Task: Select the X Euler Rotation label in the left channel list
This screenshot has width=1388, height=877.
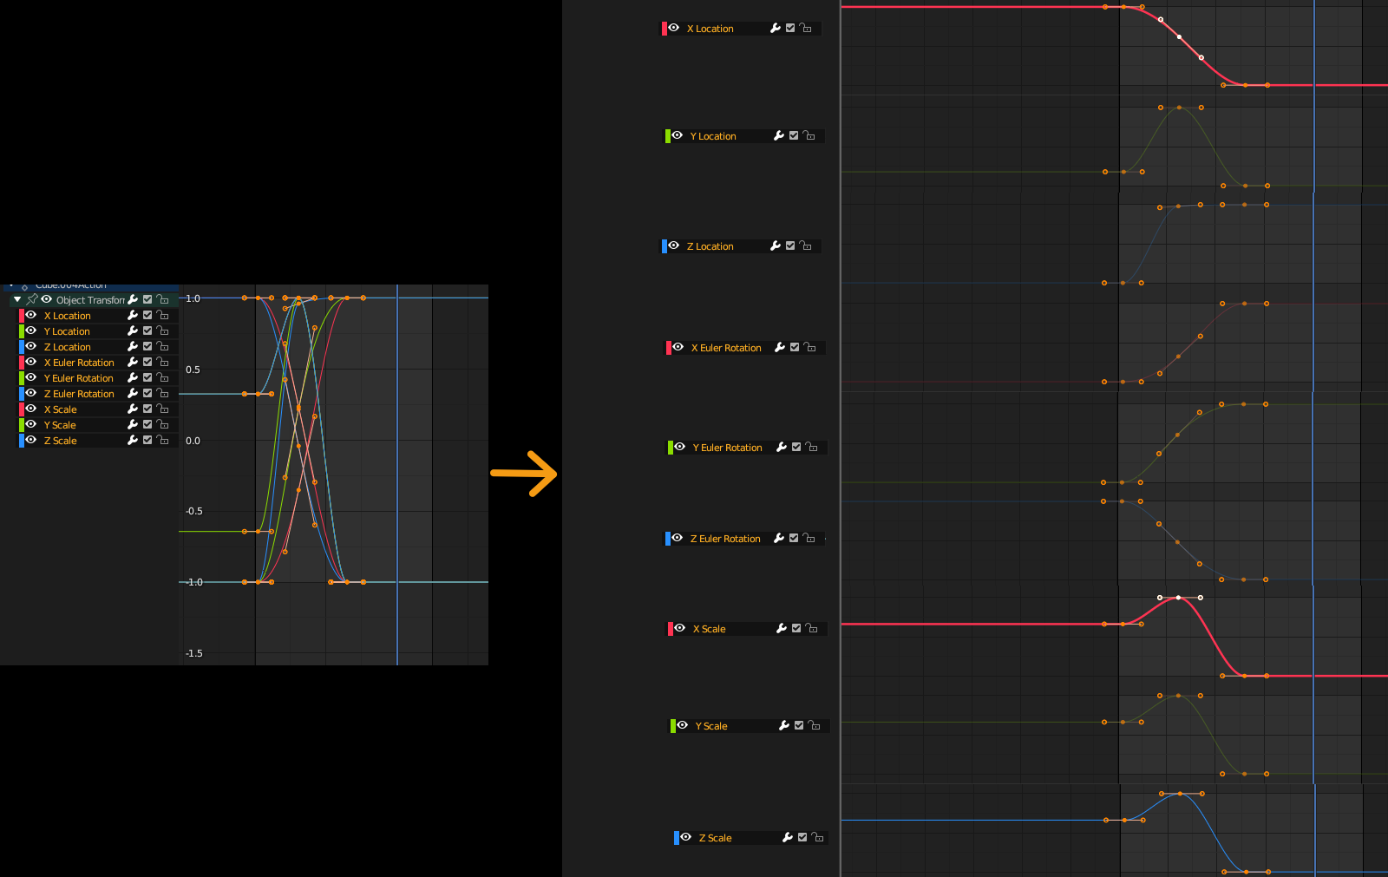Action: [x=79, y=363]
